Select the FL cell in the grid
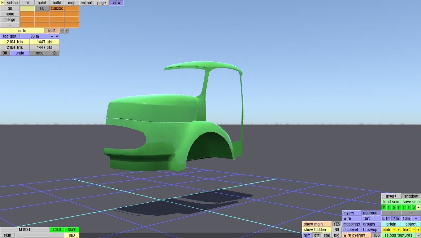This screenshot has height=238, width=421. pyautogui.click(x=42, y=8)
